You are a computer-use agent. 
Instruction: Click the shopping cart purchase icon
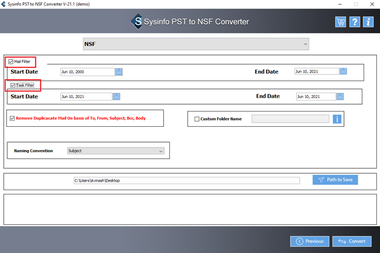pyautogui.click(x=340, y=22)
